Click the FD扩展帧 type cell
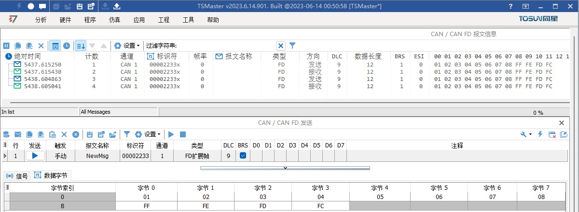579x212 pixels. (x=197, y=156)
